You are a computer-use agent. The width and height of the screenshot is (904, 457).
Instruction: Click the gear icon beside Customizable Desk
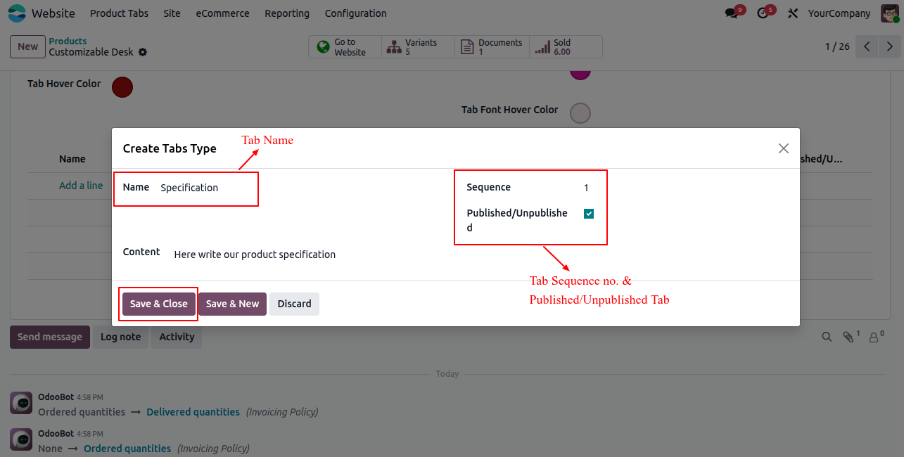tap(143, 52)
